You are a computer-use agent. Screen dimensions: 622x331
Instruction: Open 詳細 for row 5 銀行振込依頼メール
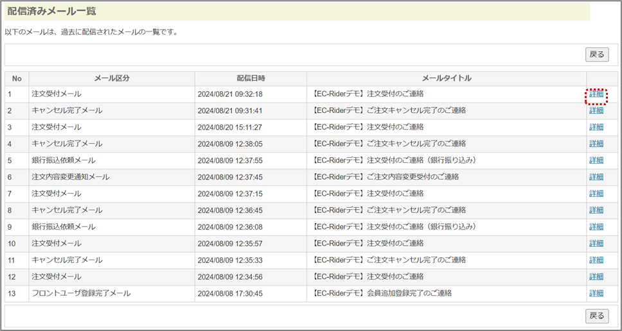tap(596, 160)
